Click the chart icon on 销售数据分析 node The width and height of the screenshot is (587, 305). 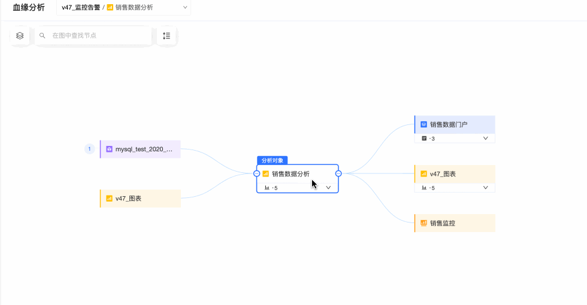265,174
